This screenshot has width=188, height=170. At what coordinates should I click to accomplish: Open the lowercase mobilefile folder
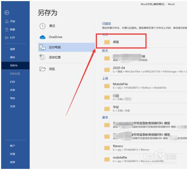(145, 159)
